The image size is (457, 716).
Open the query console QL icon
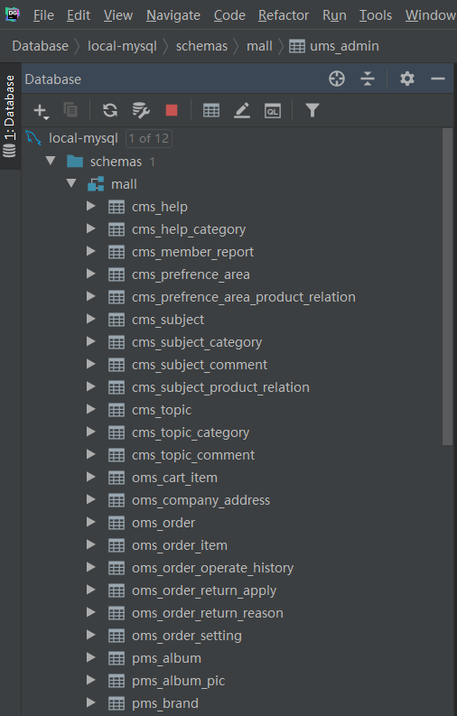point(273,110)
